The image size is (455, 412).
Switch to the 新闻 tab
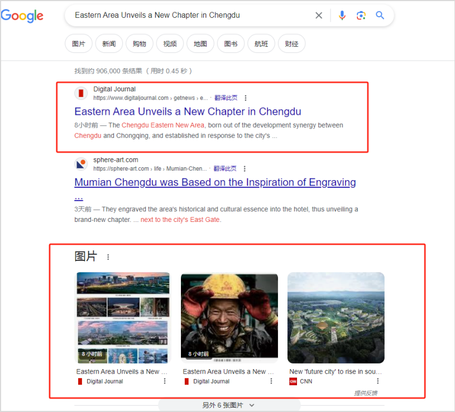[x=108, y=43]
